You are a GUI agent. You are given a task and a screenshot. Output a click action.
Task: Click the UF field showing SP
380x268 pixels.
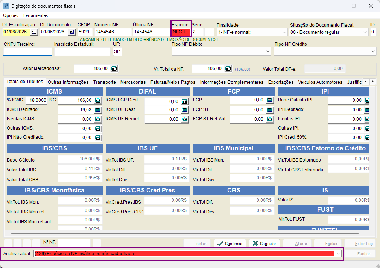click(117, 51)
